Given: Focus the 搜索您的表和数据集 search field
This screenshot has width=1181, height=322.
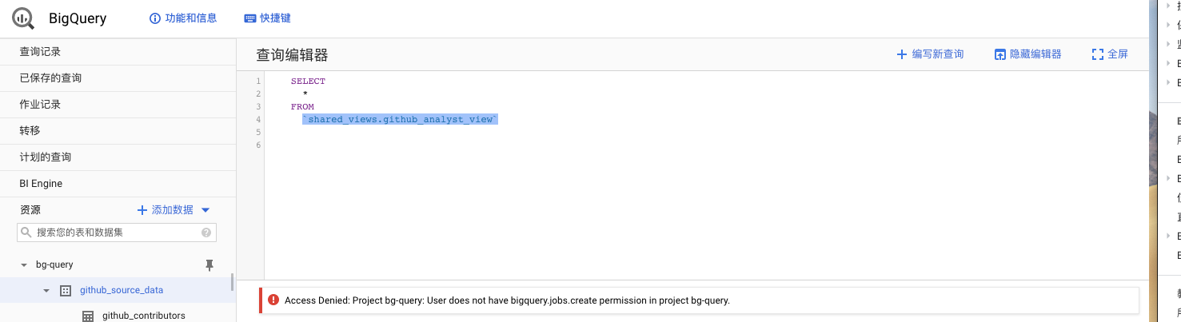Looking at the screenshot, I should tap(117, 233).
